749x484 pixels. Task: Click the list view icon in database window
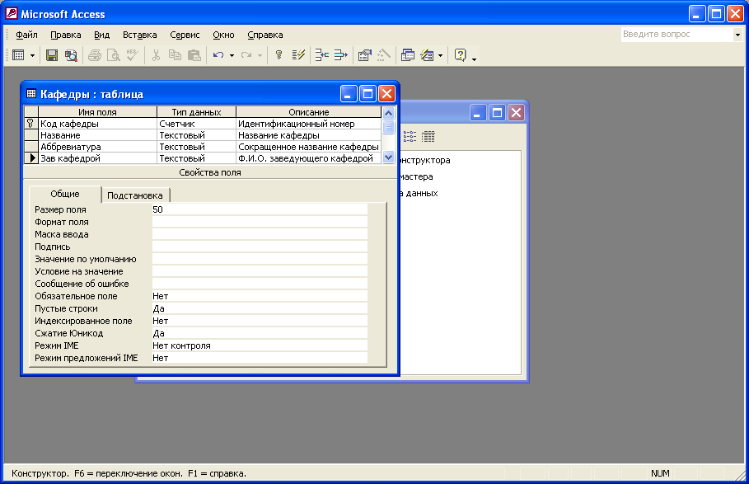click(x=410, y=137)
